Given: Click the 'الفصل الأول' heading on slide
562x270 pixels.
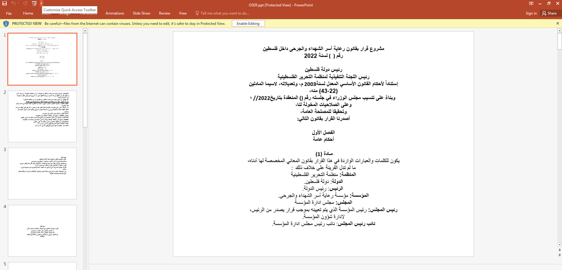Looking at the screenshot, I should click(324, 133).
